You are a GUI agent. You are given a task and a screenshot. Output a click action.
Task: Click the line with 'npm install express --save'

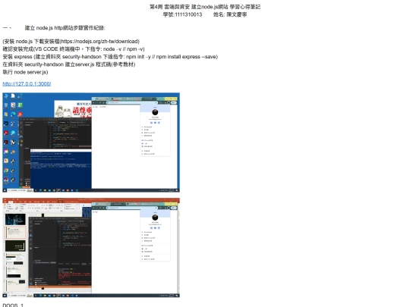[110, 57]
